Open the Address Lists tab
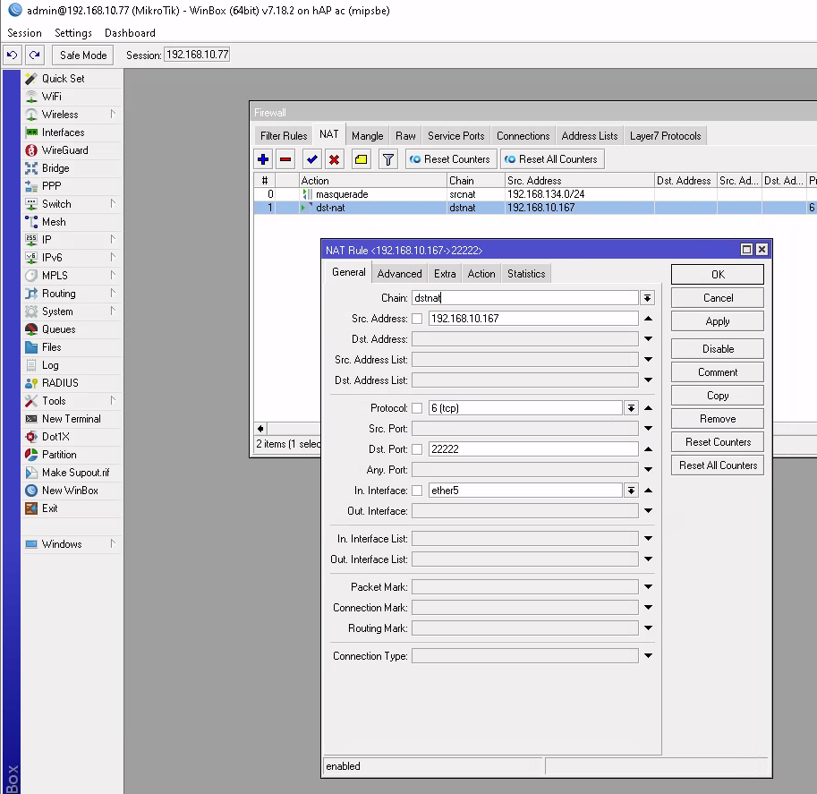The height and width of the screenshot is (794, 817). click(590, 136)
